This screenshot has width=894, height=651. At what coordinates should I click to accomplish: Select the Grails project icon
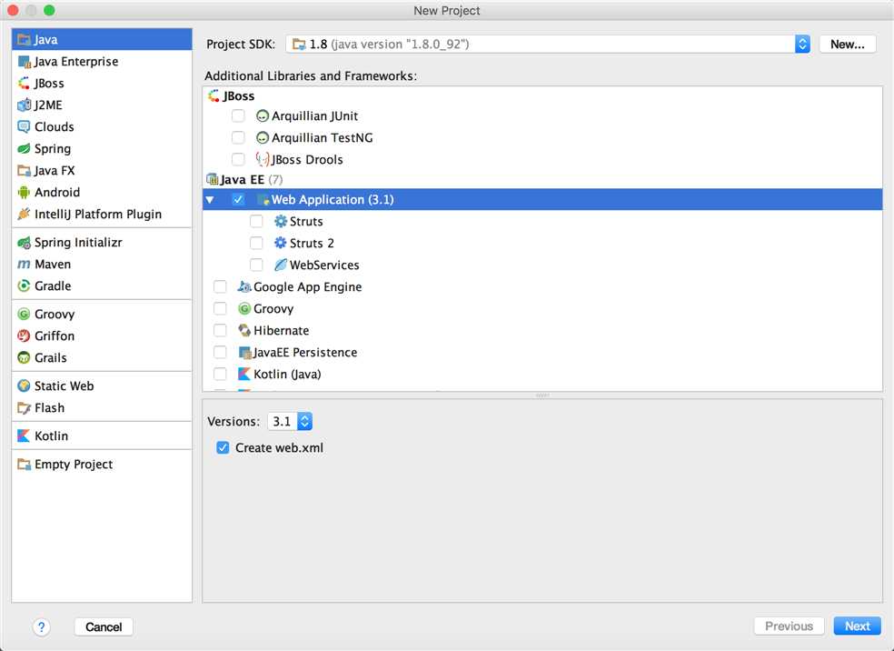click(x=24, y=357)
